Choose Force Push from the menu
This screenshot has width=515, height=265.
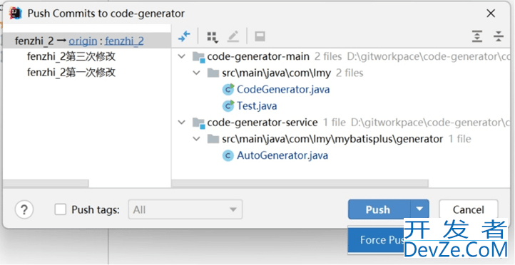click(x=376, y=240)
